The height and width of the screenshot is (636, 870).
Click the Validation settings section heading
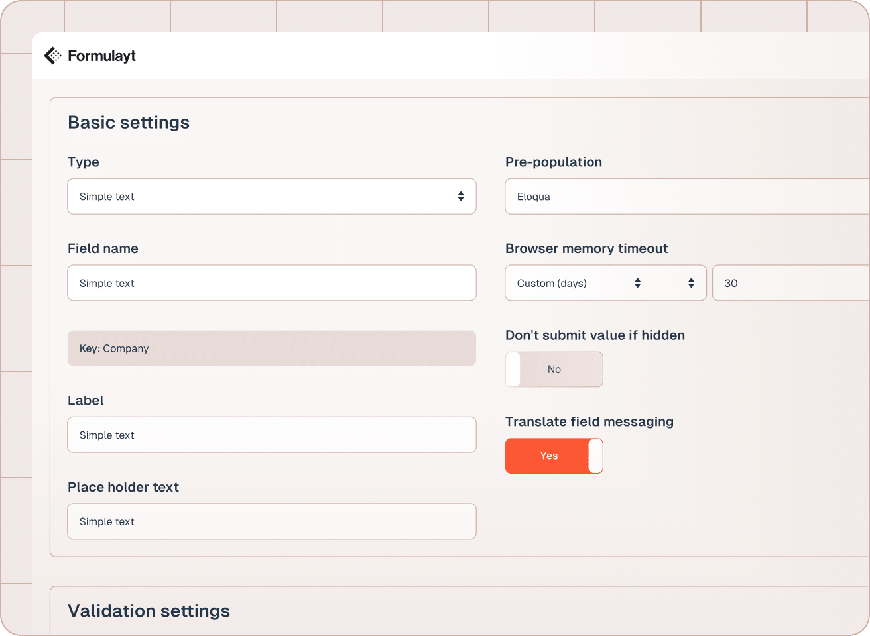coord(149,611)
